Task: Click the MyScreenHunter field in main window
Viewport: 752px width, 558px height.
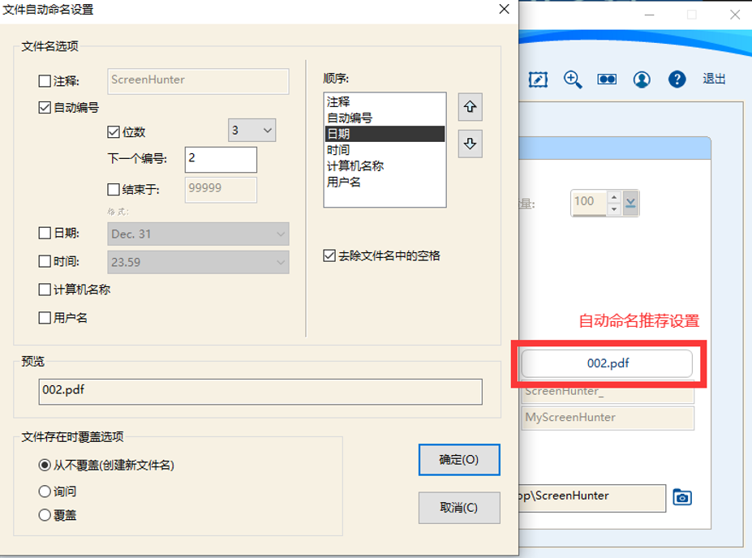Action: (608, 418)
